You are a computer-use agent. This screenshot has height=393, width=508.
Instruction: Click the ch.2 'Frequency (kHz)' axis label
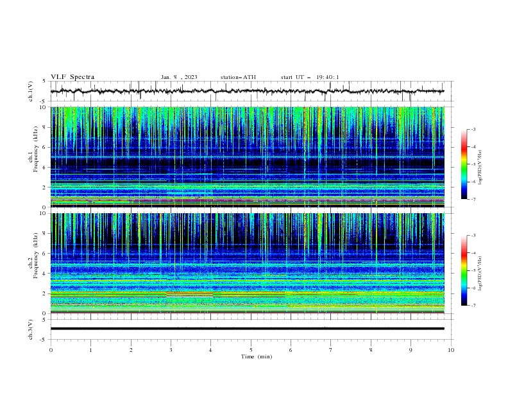click(36, 256)
